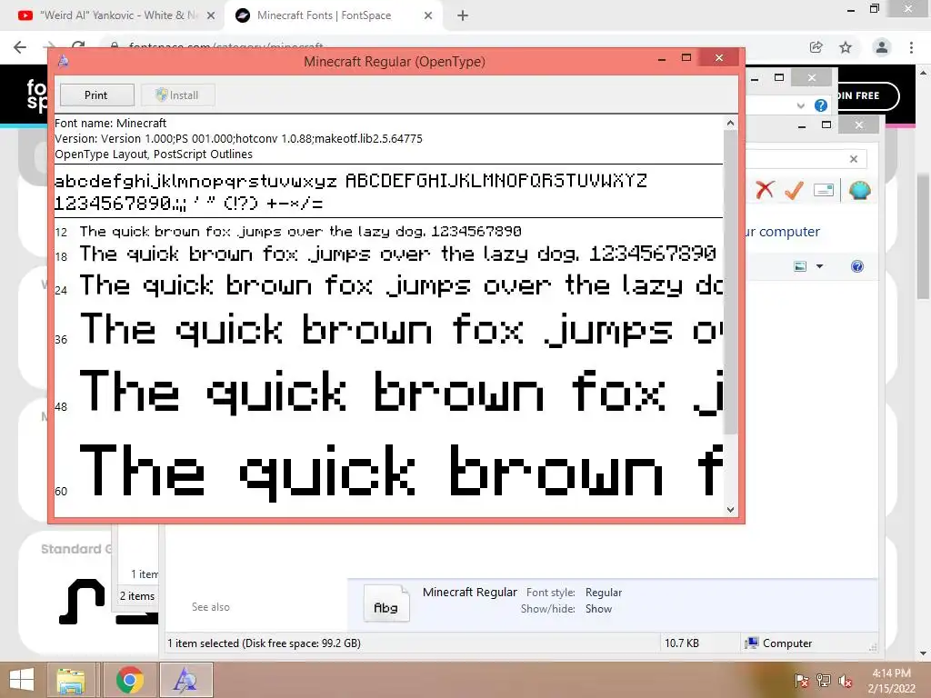This screenshot has height=698, width=931.
Task: Open a new Chrome tab
Action: pyautogui.click(x=463, y=15)
